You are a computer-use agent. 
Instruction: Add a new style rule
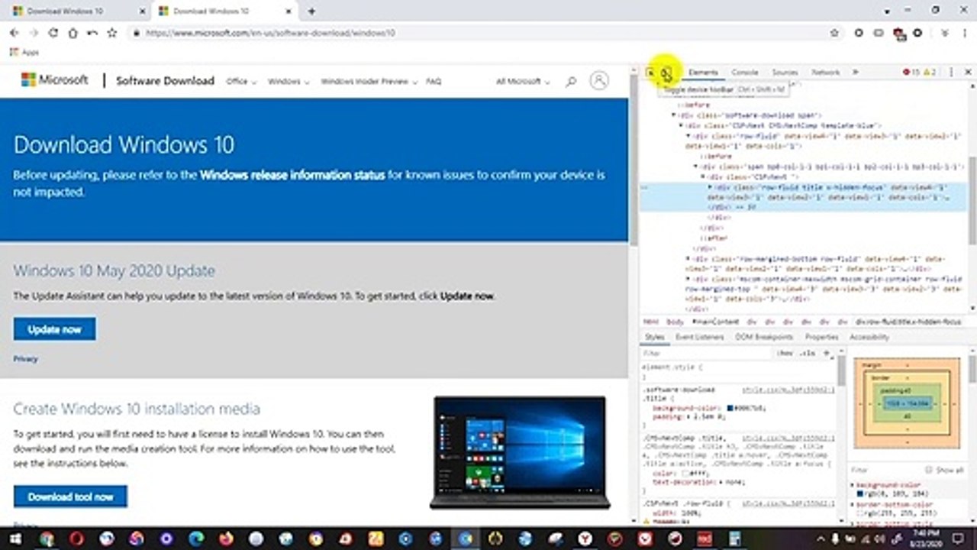tap(826, 353)
